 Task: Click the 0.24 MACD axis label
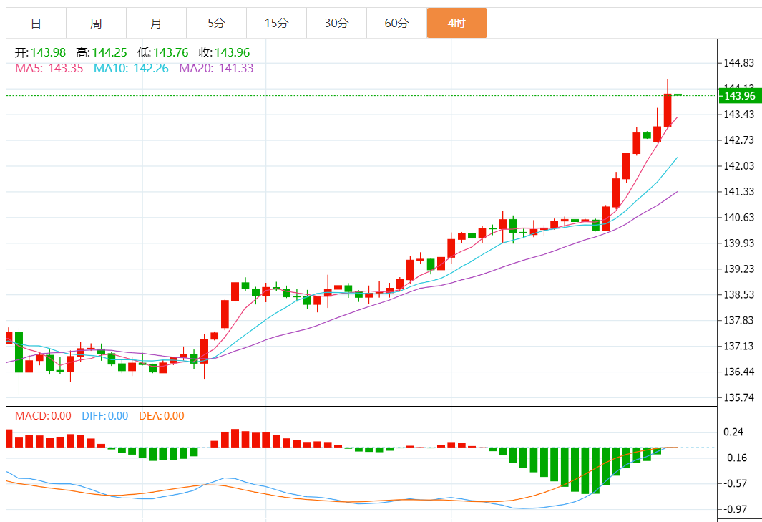733,432
